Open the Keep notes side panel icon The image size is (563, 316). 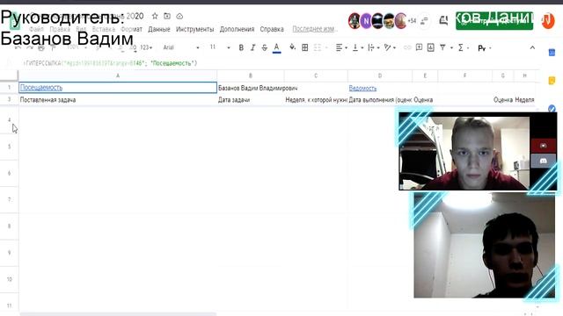pos(552,81)
